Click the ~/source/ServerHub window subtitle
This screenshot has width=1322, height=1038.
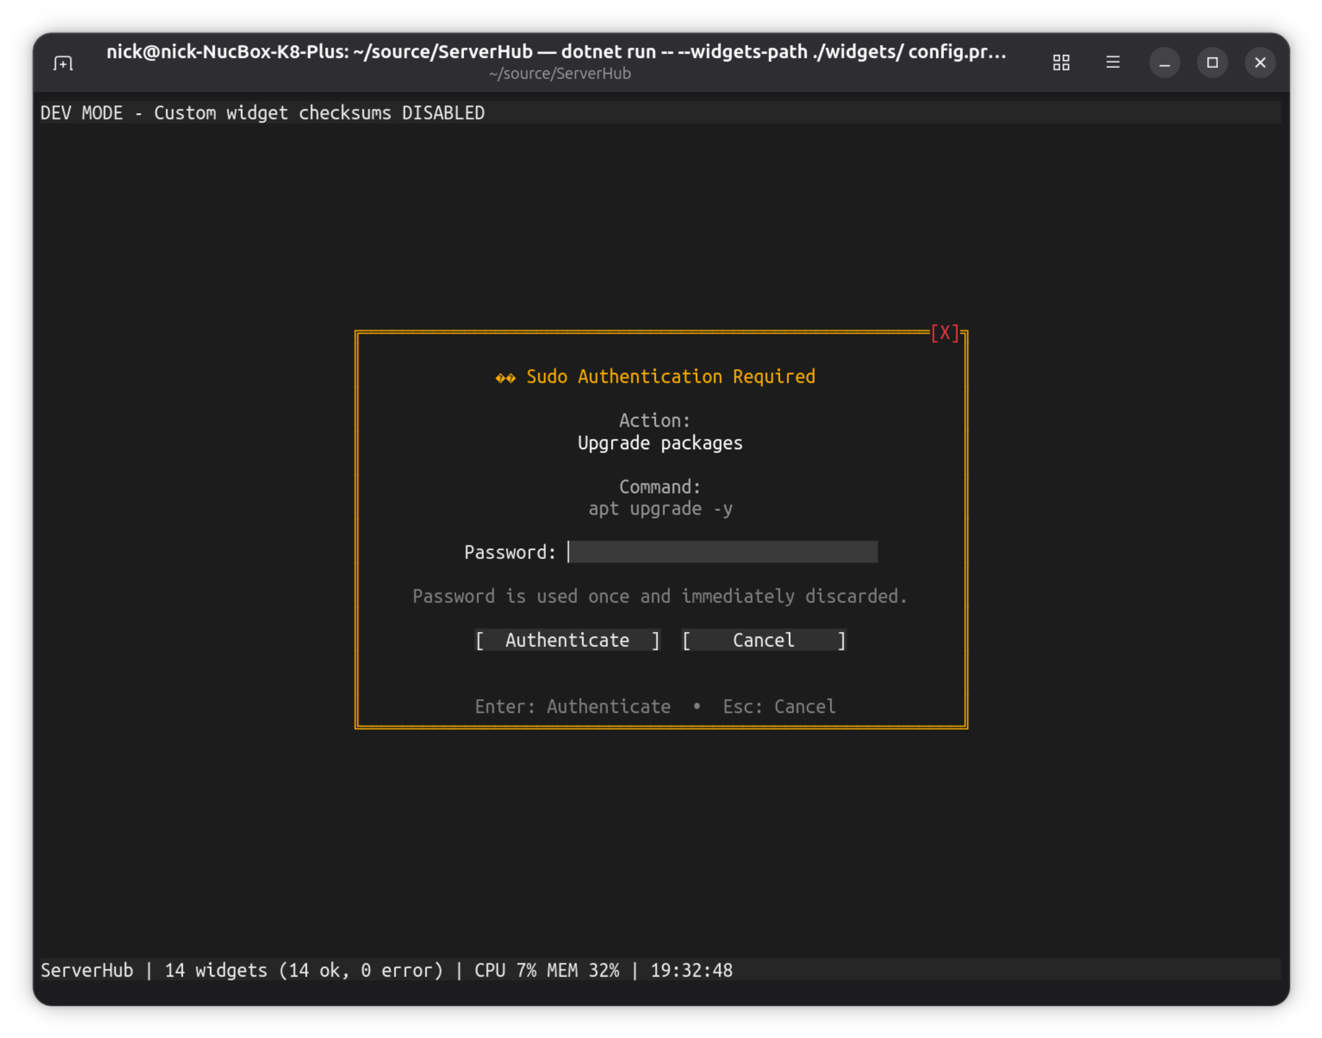tap(560, 74)
